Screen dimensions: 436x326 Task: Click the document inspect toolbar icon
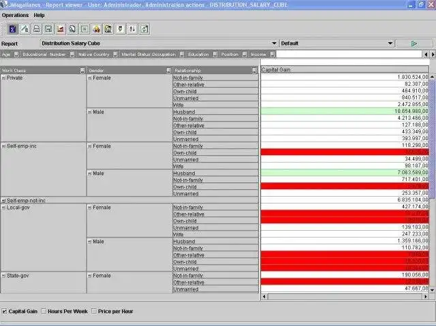pyautogui.click(x=108, y=29)
